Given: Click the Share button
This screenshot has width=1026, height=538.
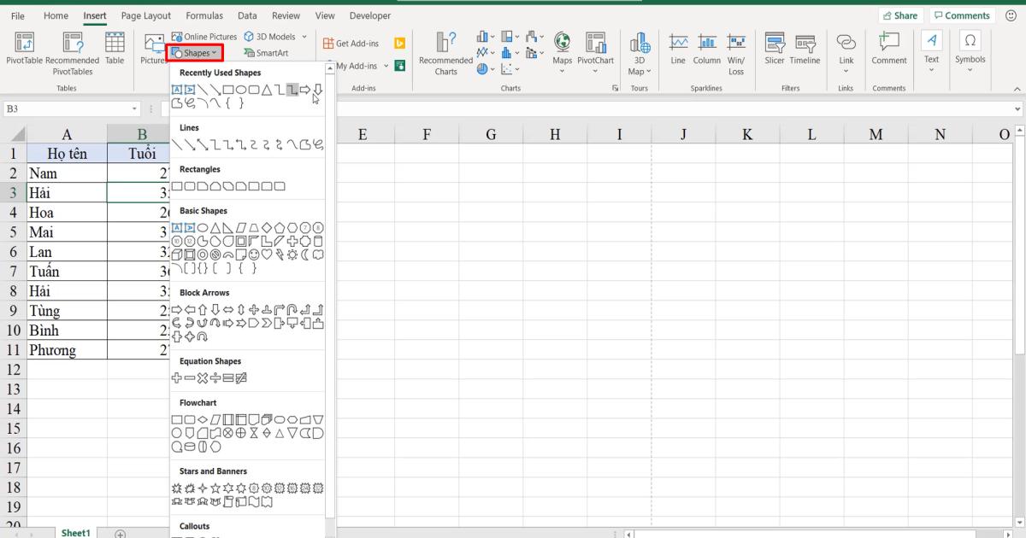Looking at the screenshot, I should tap(901, 15).
